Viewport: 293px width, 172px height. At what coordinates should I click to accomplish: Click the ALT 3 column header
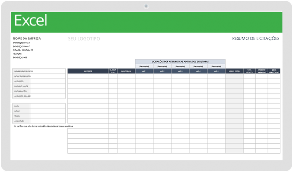(180, 71)
